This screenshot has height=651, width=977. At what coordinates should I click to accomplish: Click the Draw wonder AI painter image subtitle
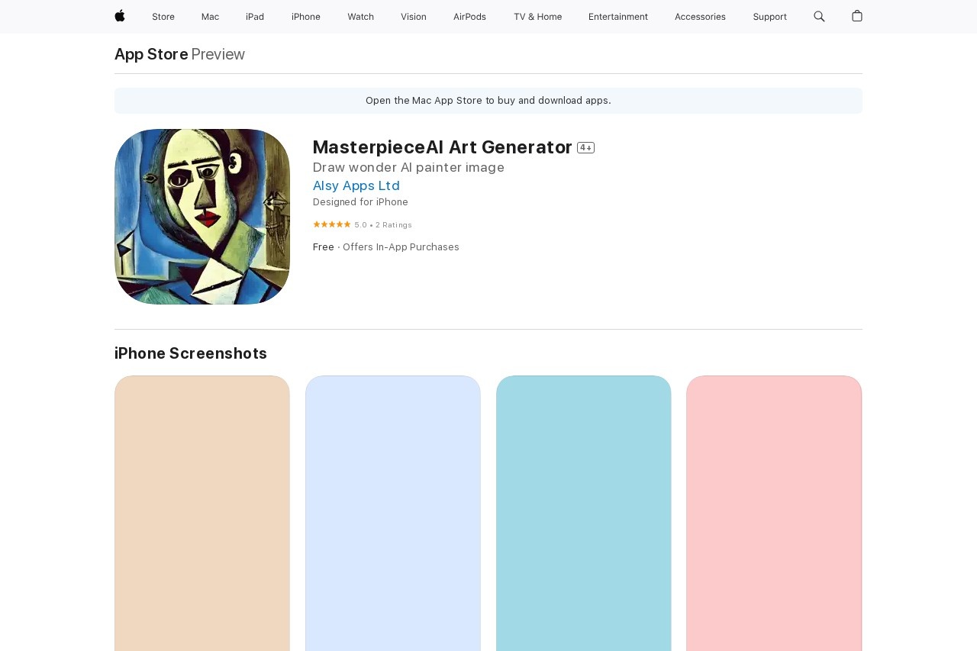point(408,167)
